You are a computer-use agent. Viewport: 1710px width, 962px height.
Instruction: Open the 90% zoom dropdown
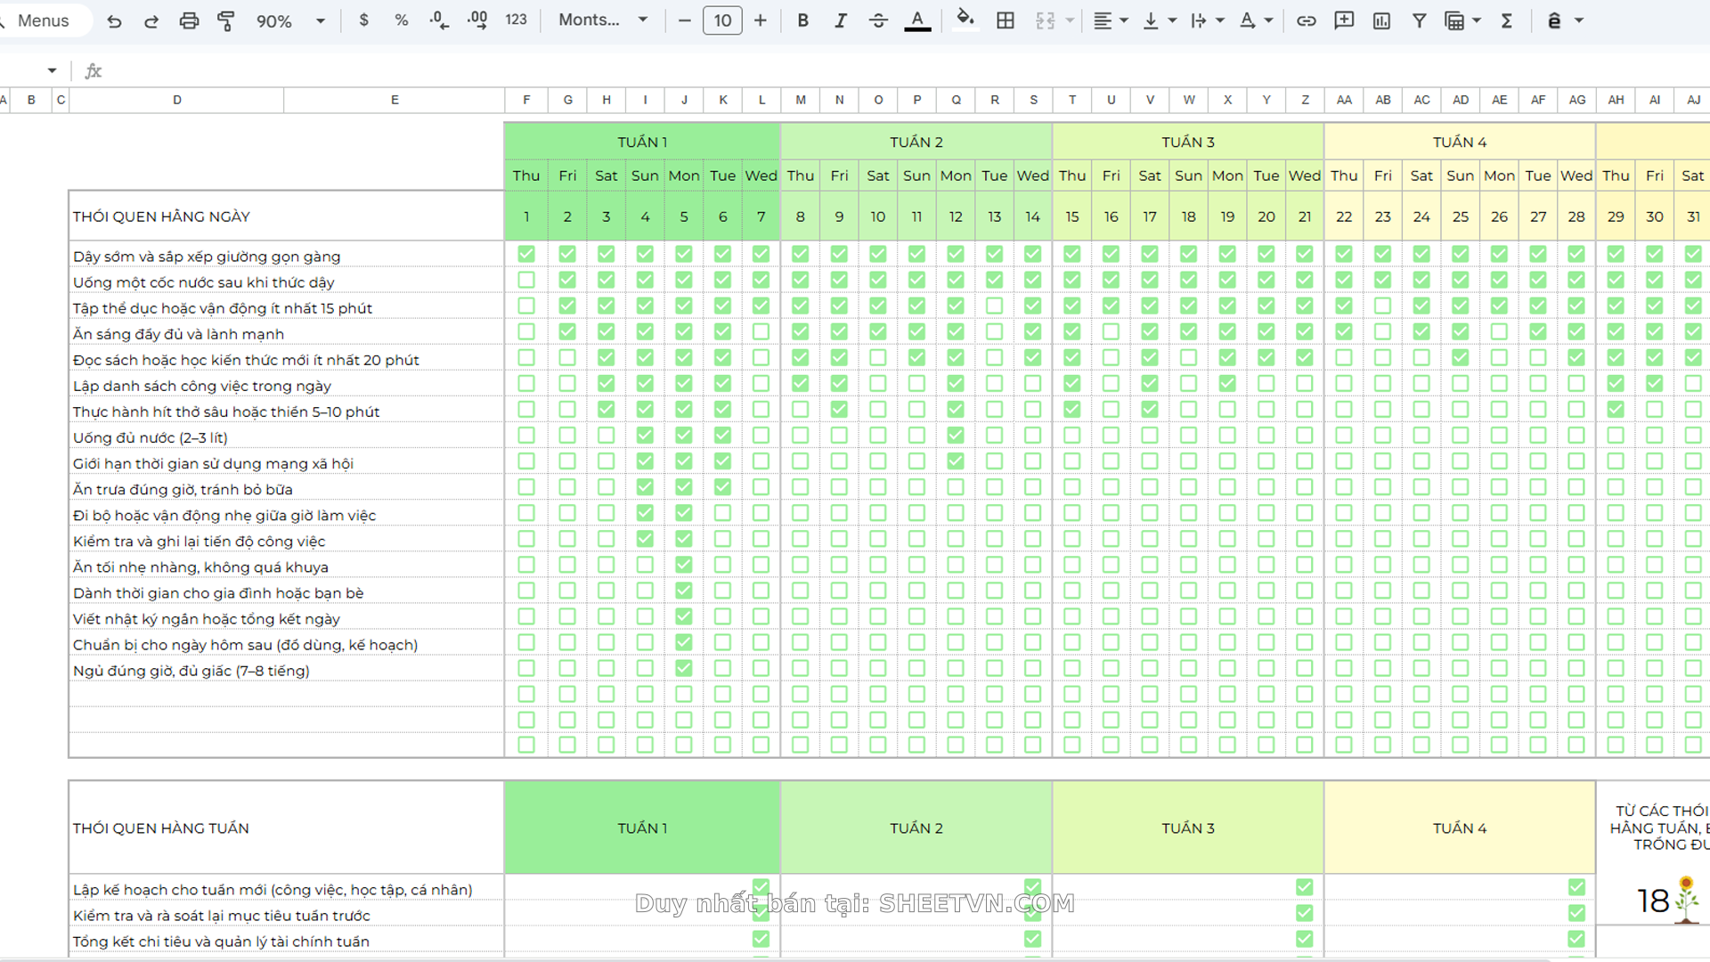[290, 20]
